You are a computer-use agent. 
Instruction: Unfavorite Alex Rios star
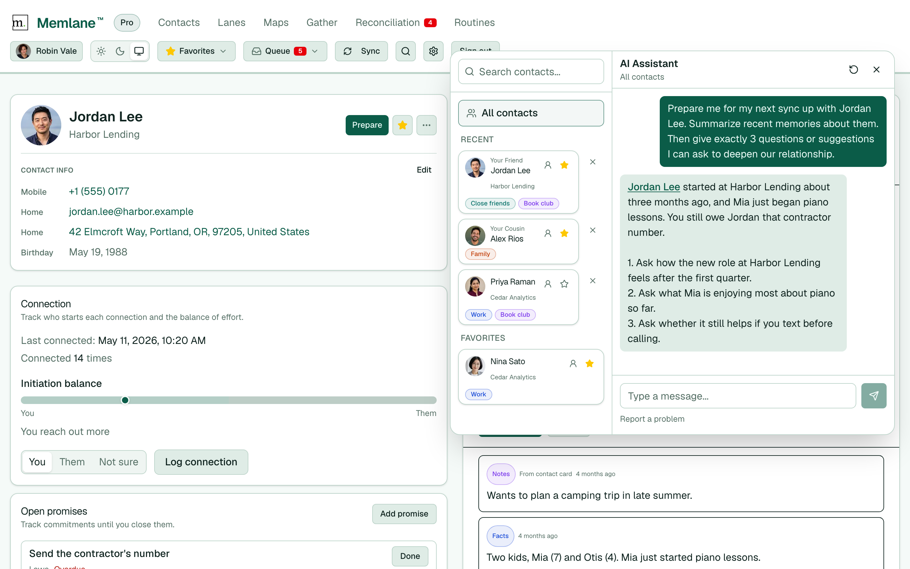point(564,233)
